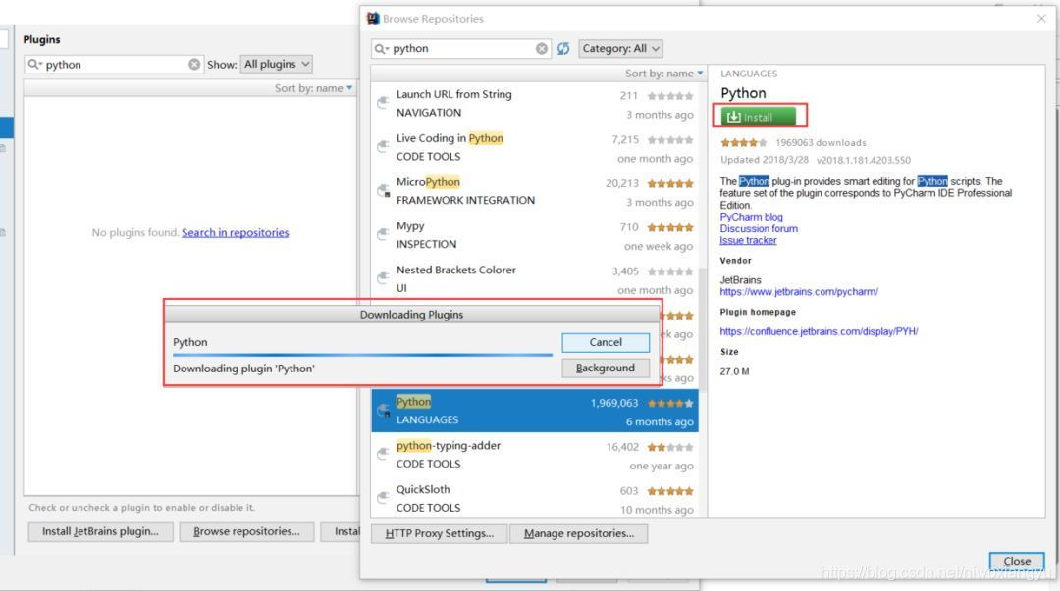Viewport: 1060px width, 591px height.
Task: Click plugin icon beside QuickSloth
Action: click(x=384, y=498)
